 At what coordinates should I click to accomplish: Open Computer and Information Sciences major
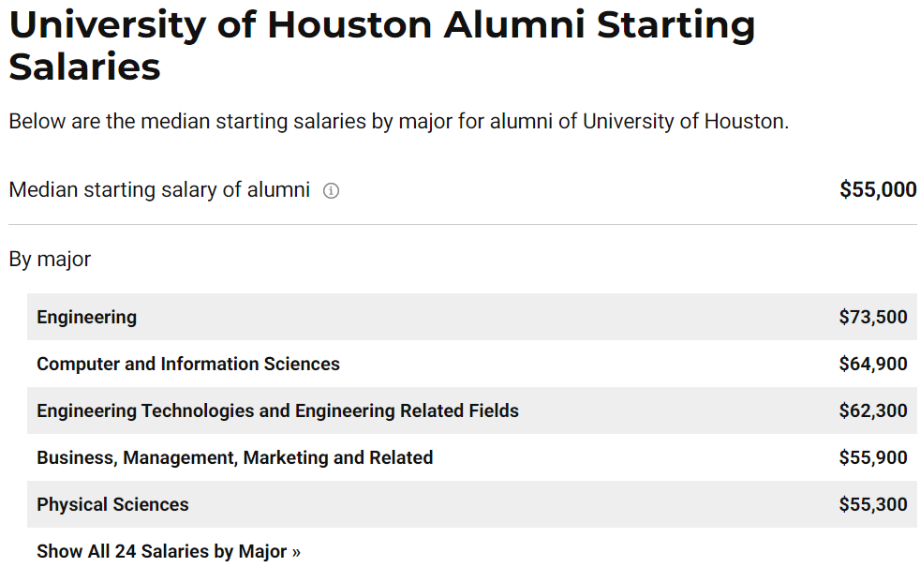tap(187, 364)
